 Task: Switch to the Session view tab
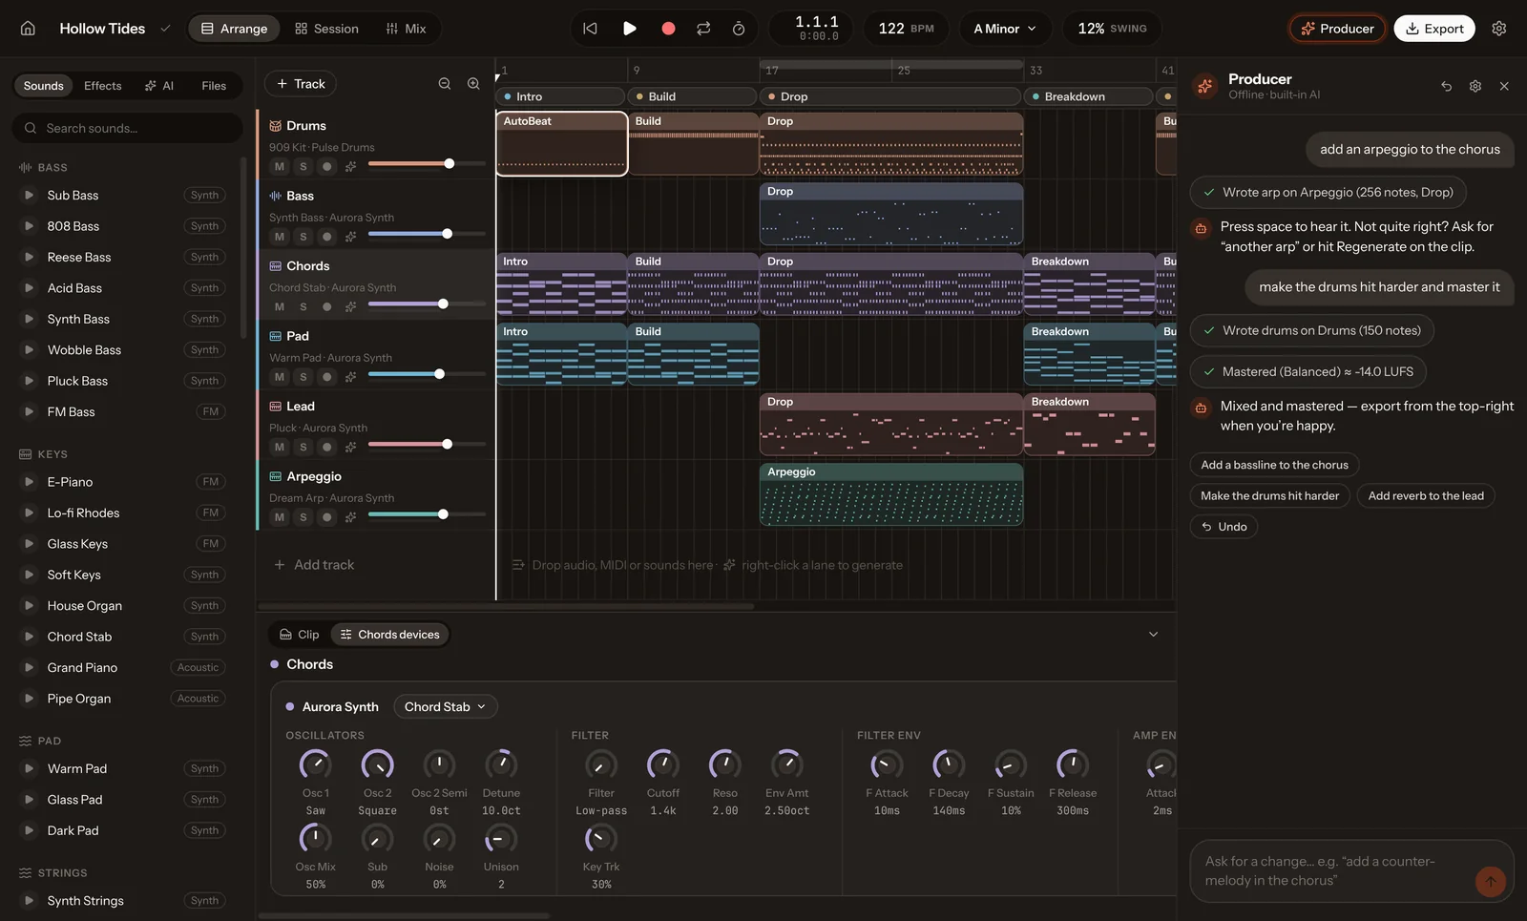pos(326,29)
